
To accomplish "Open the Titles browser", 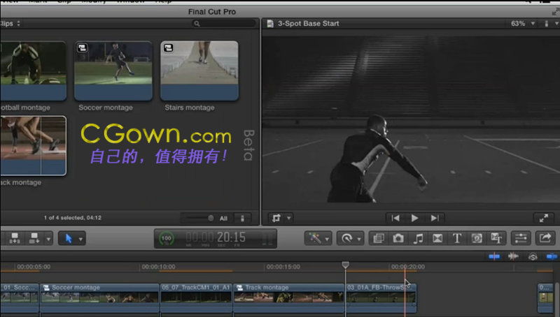I will (x=457, y=238).
